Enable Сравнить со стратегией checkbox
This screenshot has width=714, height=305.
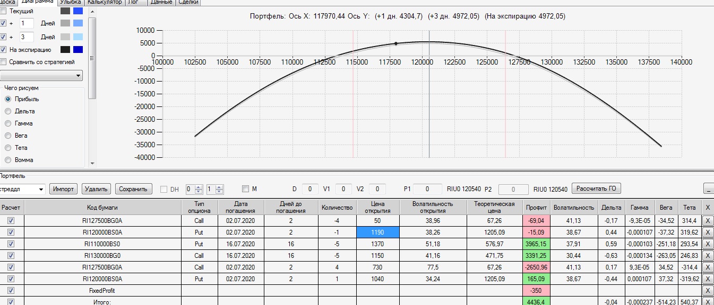coord(4,62)
